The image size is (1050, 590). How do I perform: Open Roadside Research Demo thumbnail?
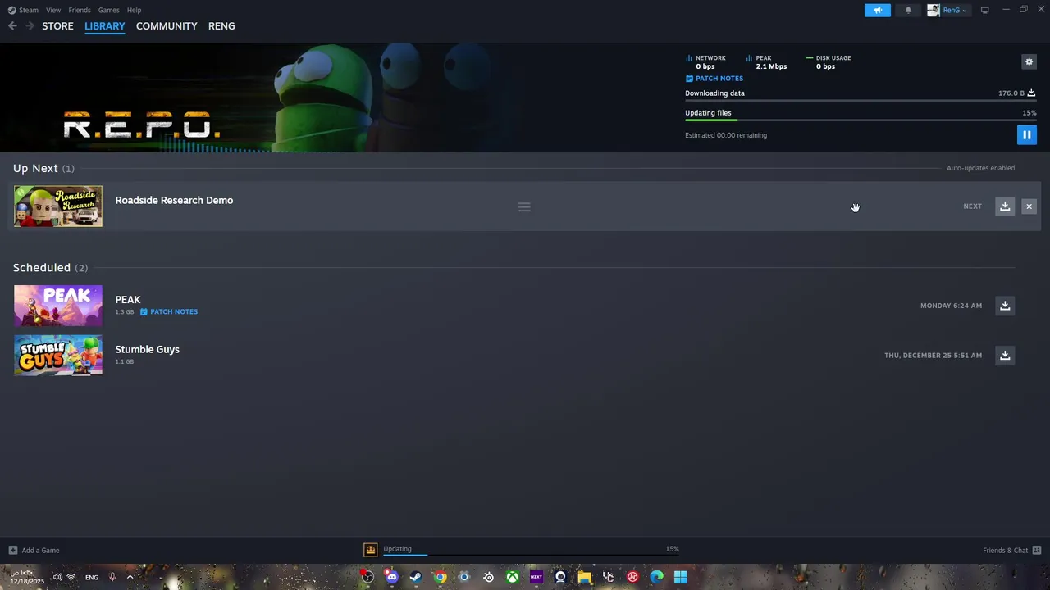[x=58, y=206]
